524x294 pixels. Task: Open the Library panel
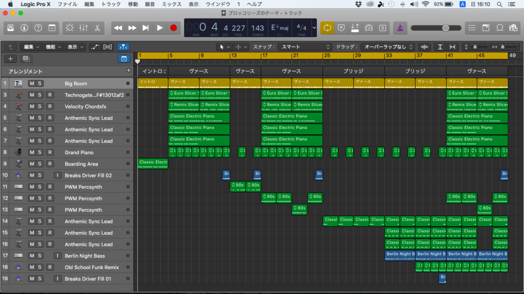coord(10,28)
